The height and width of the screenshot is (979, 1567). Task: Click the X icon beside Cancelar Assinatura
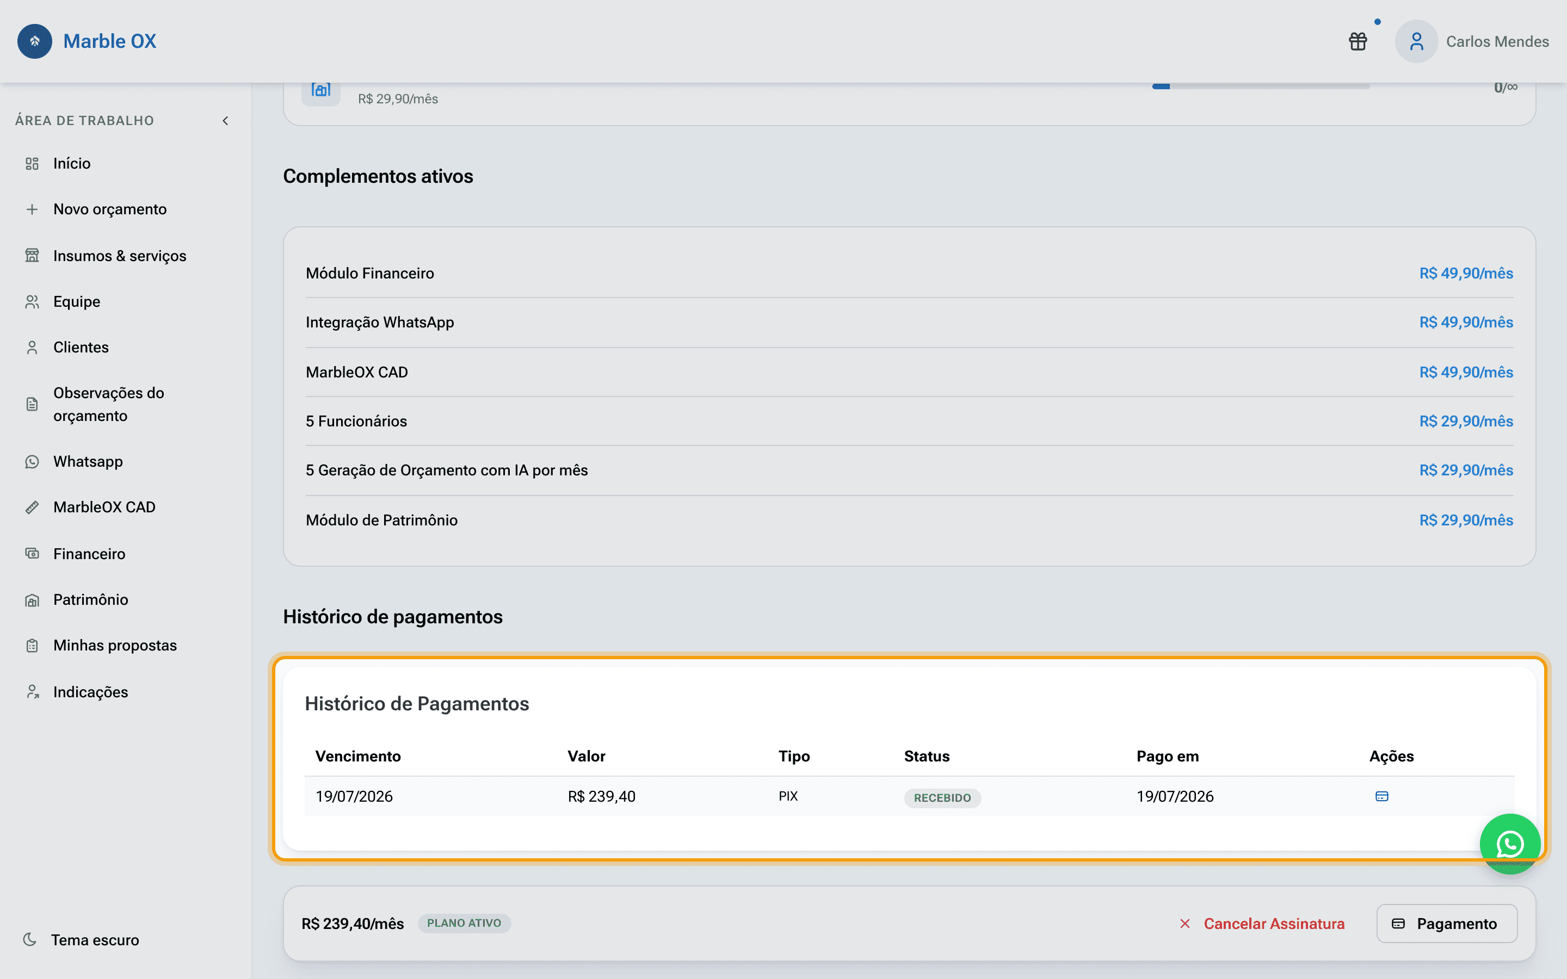click(1185, 924)
